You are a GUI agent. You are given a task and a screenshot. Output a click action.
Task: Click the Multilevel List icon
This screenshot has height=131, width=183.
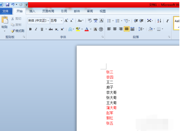click(x=126, y=21)
